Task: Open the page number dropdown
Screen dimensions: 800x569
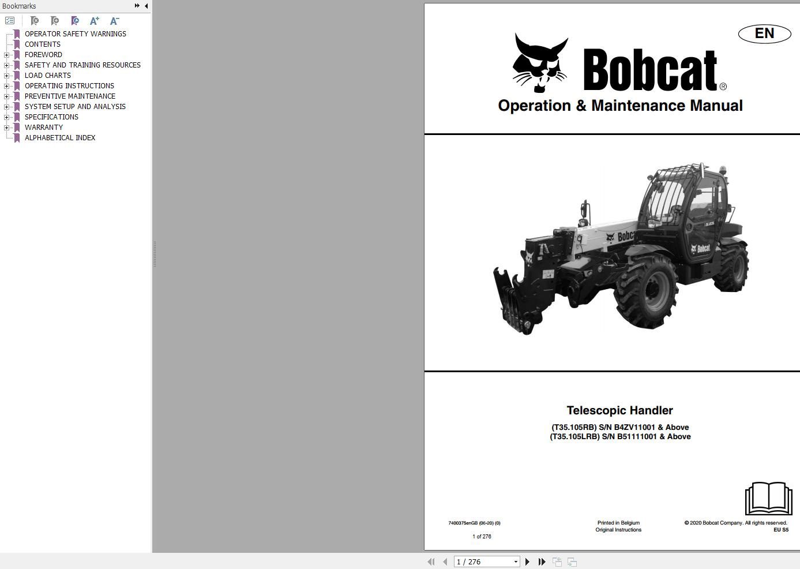Action: (515, 561)
